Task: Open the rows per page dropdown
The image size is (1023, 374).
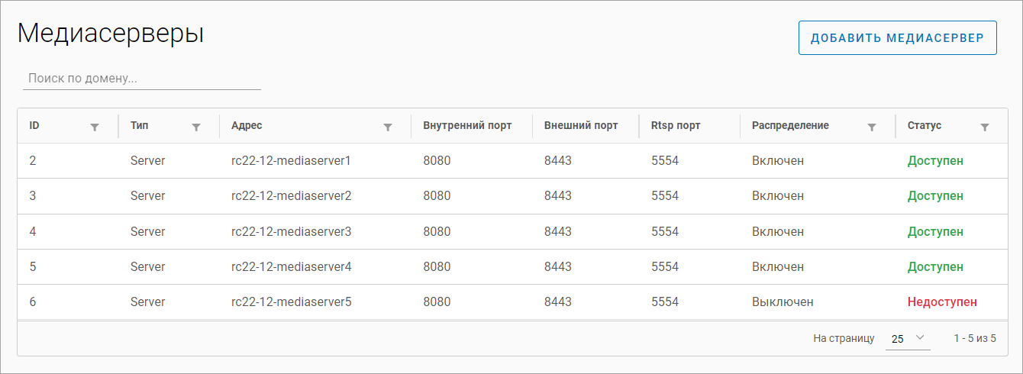Action: [908, 338]
